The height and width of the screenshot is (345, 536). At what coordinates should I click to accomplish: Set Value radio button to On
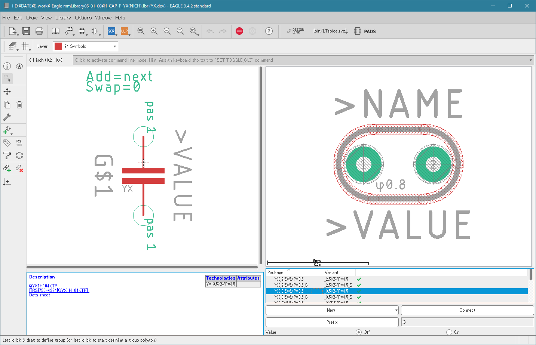click(449, 332)
